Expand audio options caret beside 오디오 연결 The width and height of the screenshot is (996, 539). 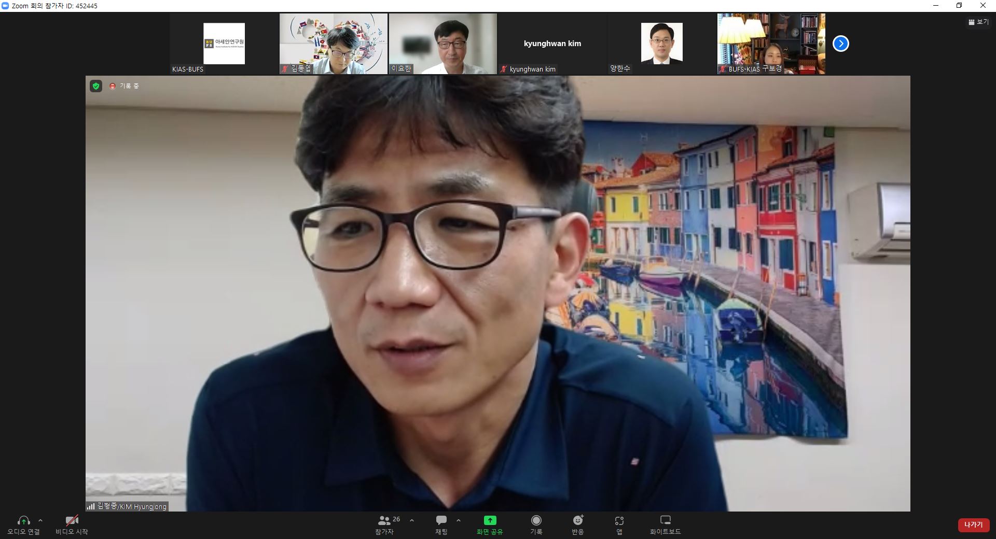(x=40, y=520)
